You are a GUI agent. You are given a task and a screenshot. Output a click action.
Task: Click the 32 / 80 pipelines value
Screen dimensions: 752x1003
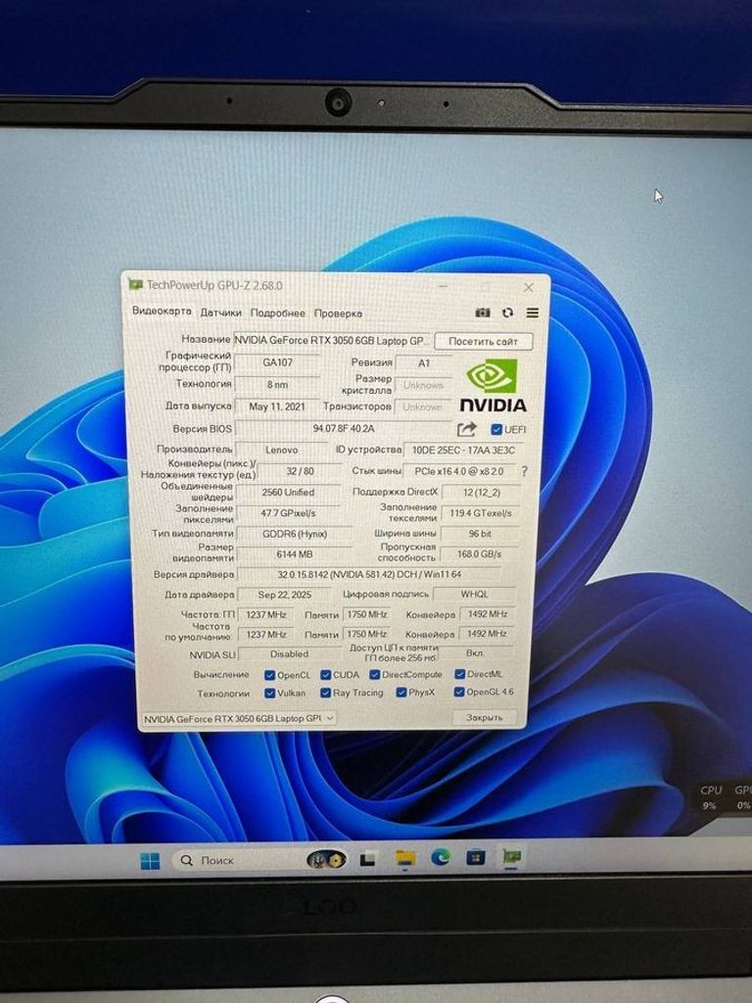[300, 471]
